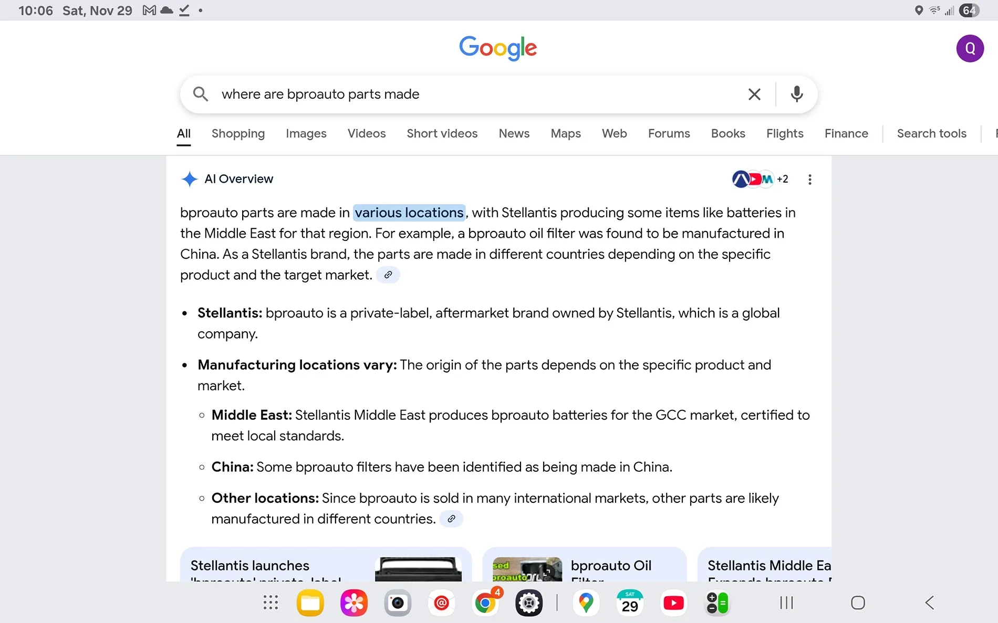Expand Search tools options
This screenshot has height=623, width=998.
click(931, 133)
